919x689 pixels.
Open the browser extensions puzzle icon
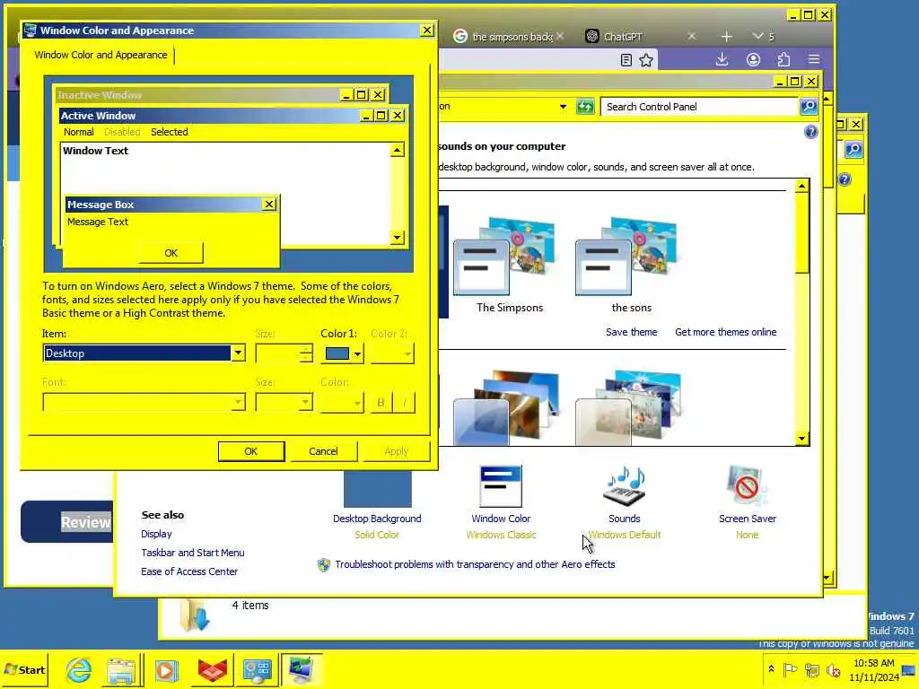783,59
